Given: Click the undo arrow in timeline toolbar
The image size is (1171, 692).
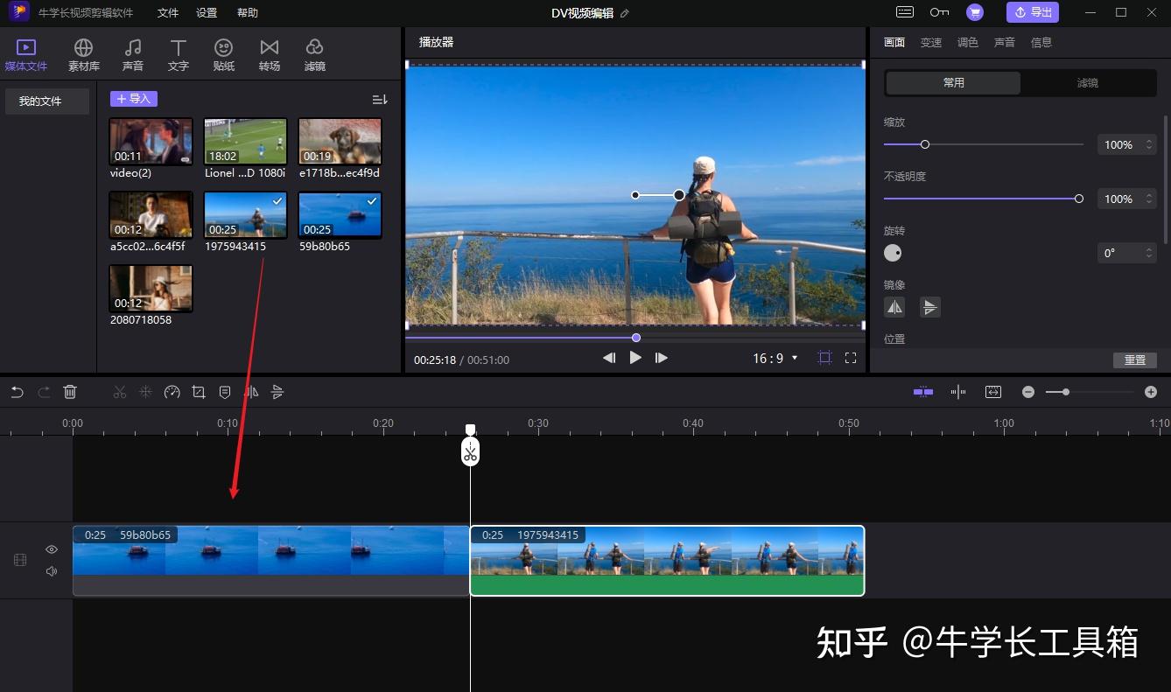Looking at the screenshot, I should (x=17, y=393).
